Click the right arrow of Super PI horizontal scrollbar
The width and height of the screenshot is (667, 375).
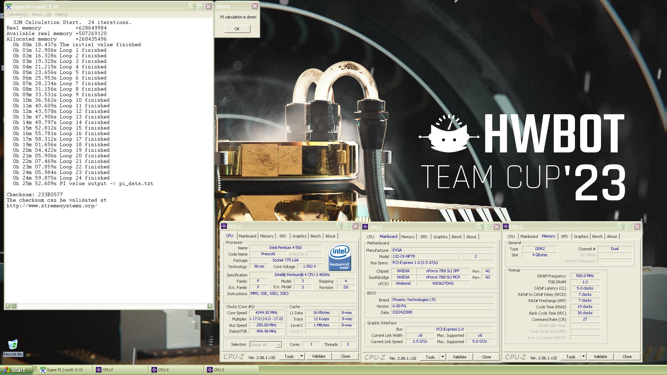point(210,306)
